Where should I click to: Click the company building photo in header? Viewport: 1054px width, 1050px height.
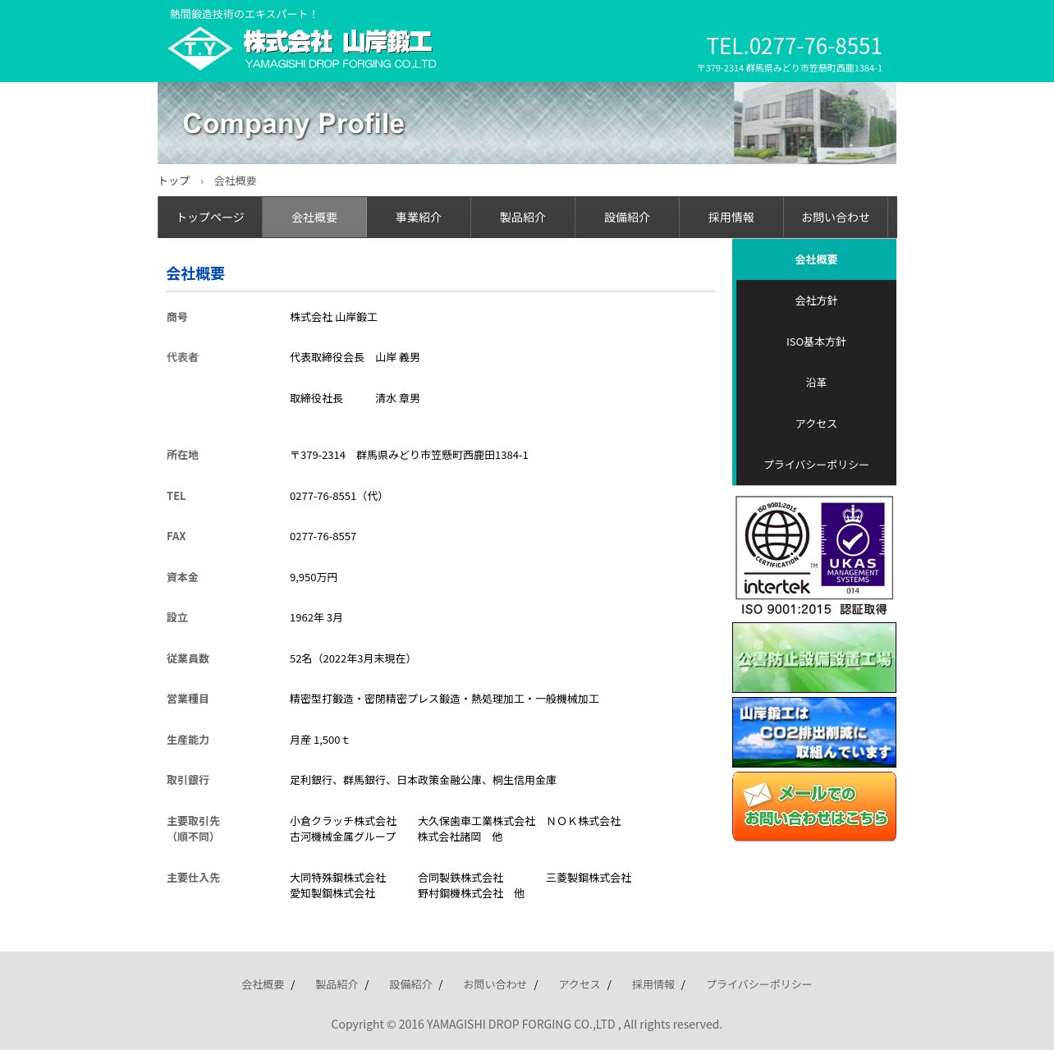pos(815,123)
